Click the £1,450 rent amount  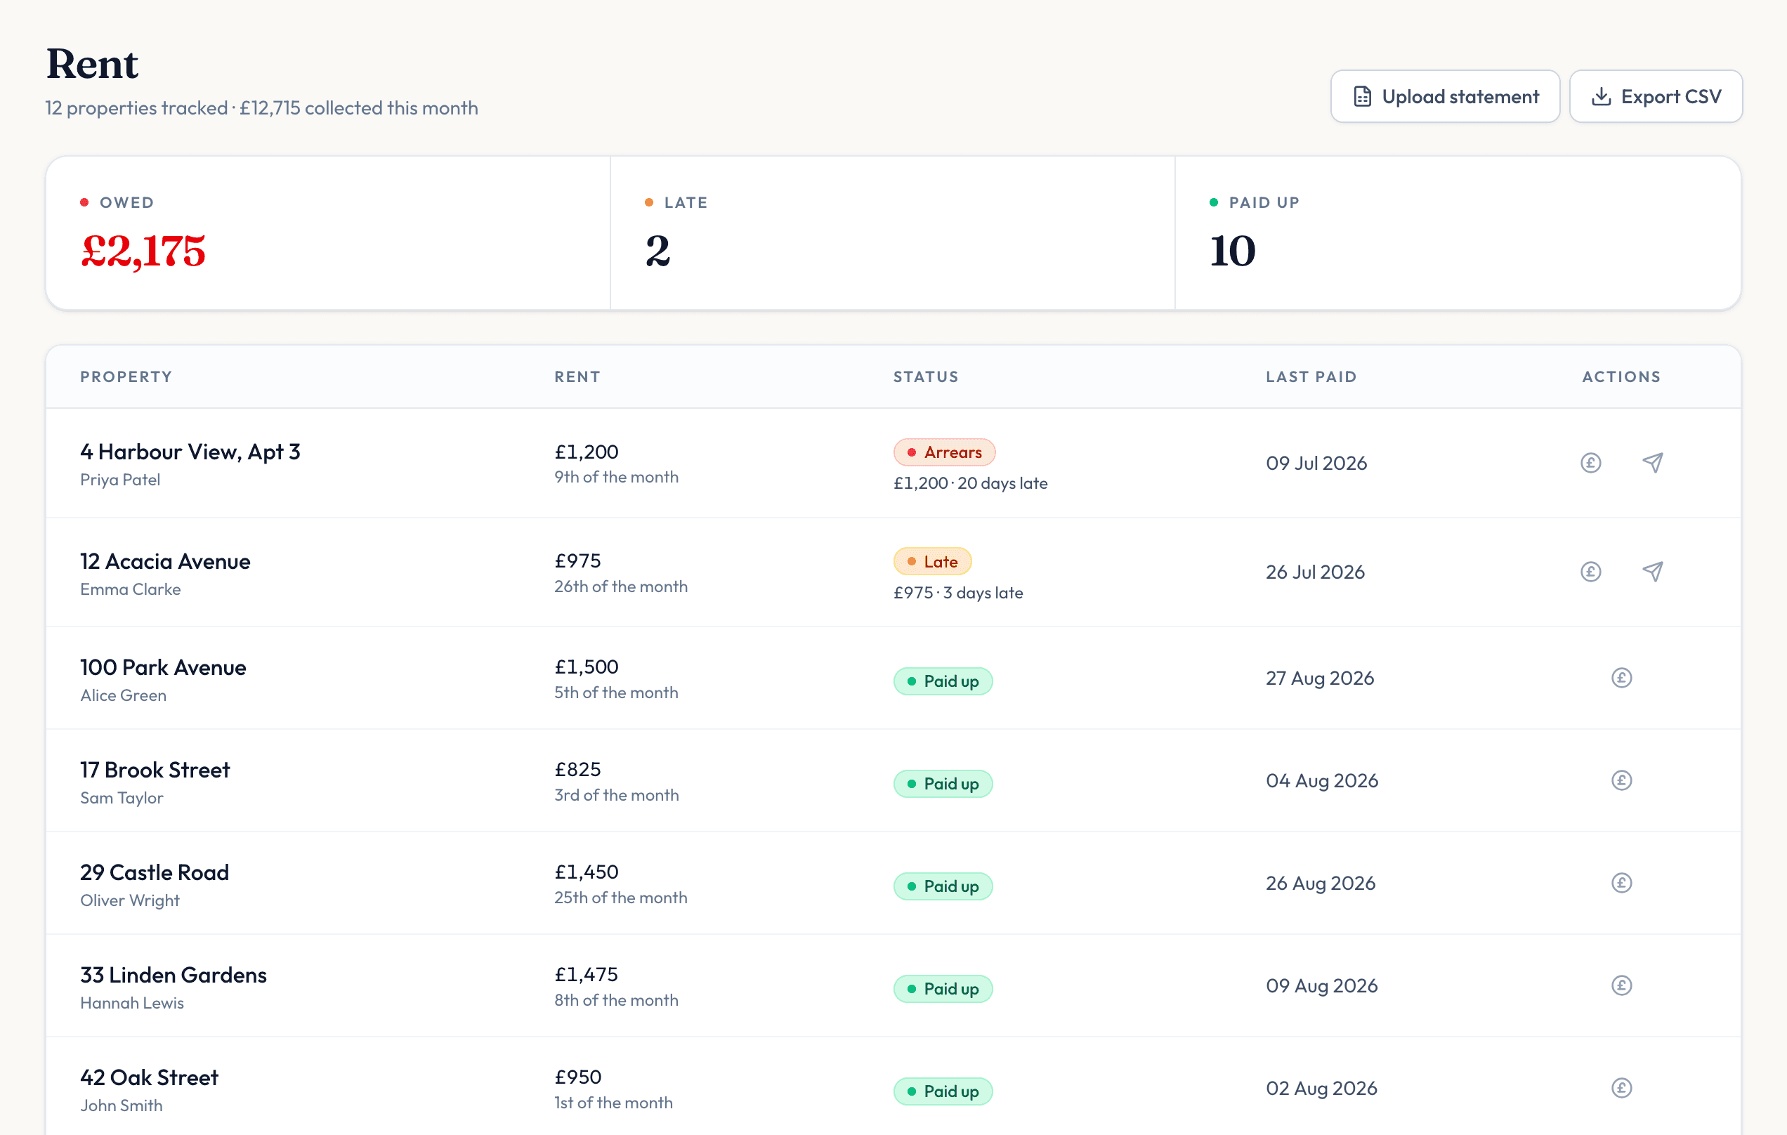[x=587, y=872]
